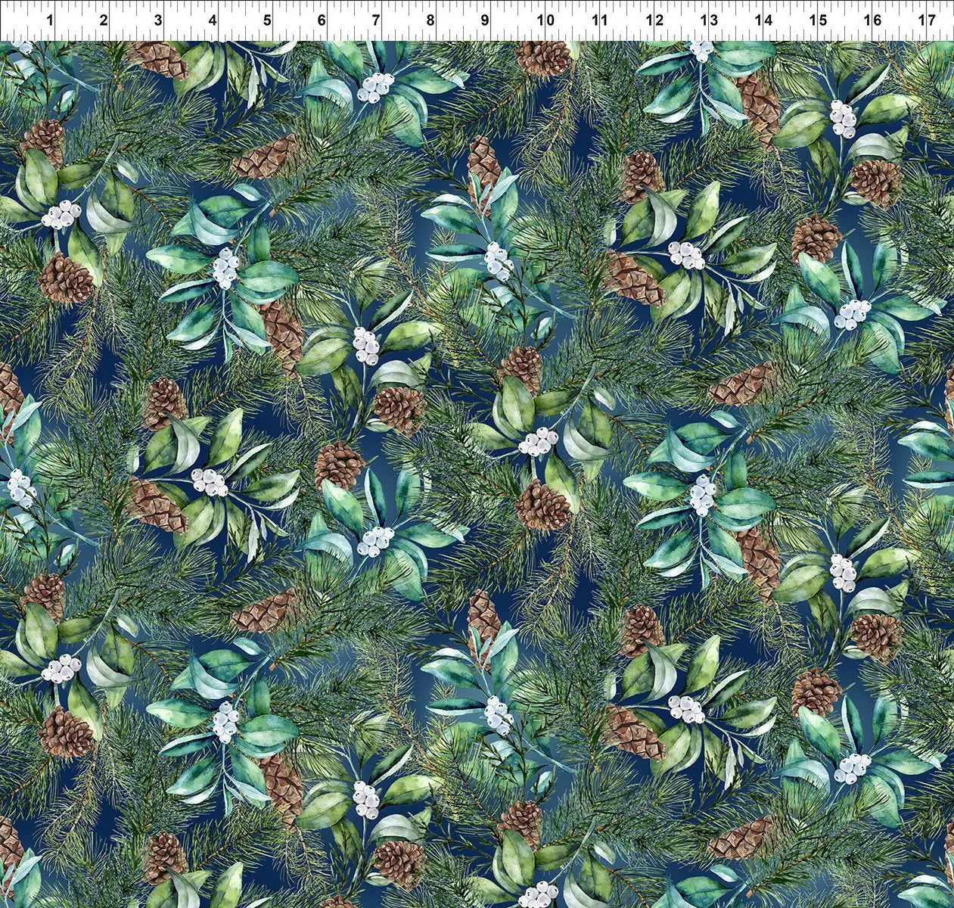This screenshot has width=954, height=908.
Task: Select the 5 inch ruler mark
Action: click(268, 20)
